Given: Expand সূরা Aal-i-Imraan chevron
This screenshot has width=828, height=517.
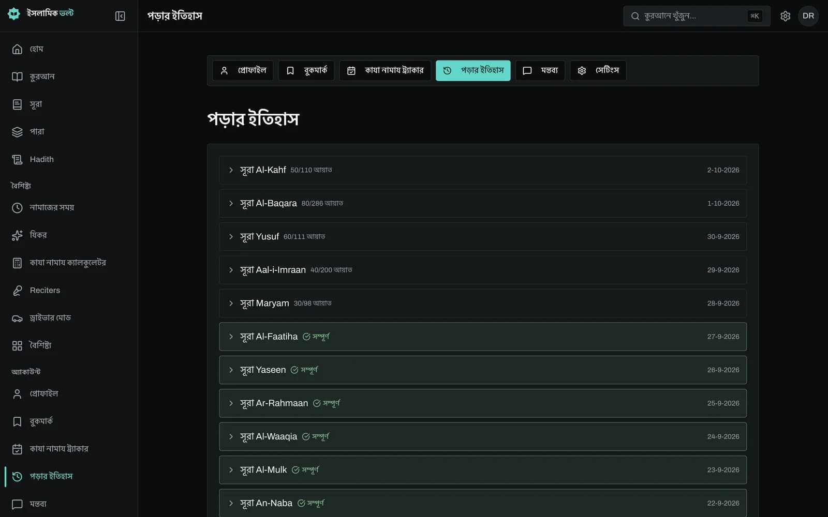Looking at the screenshot, I should 231,270.
